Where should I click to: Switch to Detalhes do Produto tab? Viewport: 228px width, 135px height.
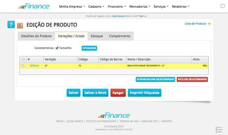pos(36,36)
